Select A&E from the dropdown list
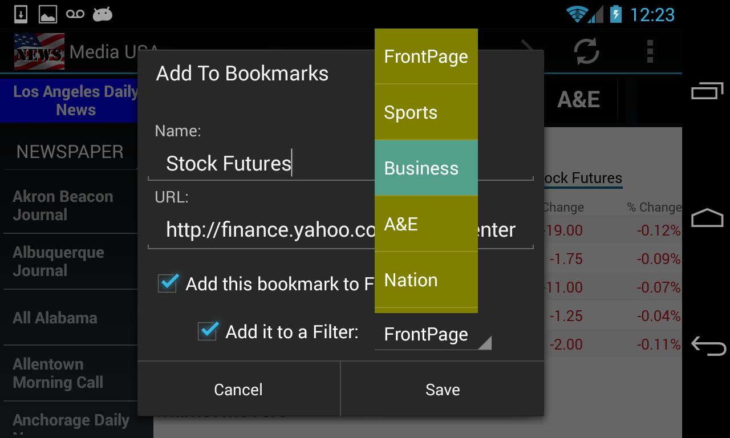The width and height of the screenshot is (730, 438). click(x=425, y=224)
